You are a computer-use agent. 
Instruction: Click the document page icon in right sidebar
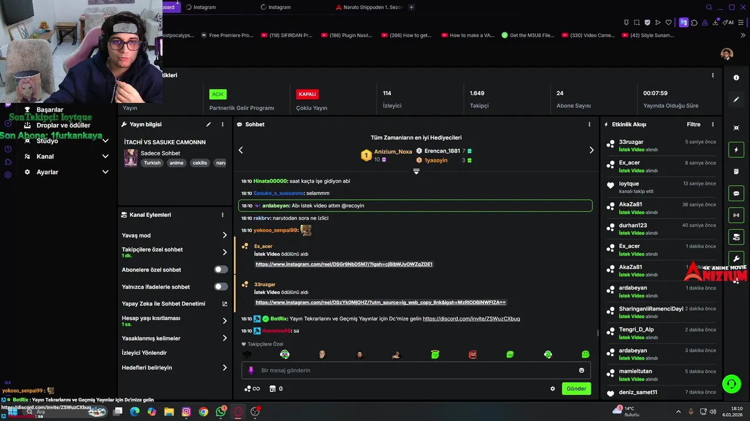[x=736, y=171]
